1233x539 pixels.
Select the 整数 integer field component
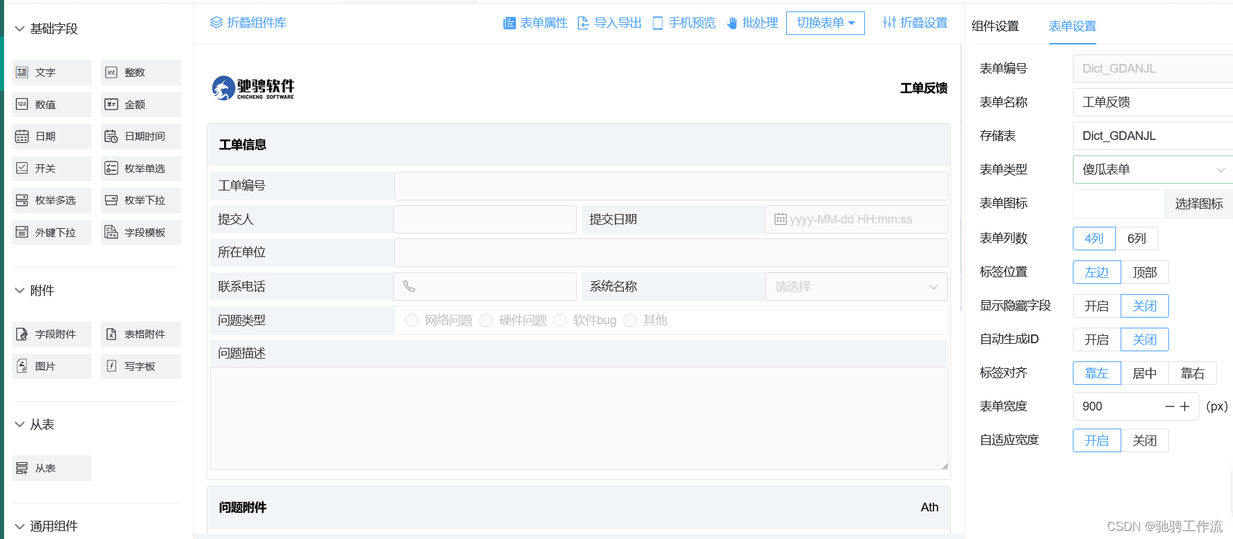click(x=141, y=73)
